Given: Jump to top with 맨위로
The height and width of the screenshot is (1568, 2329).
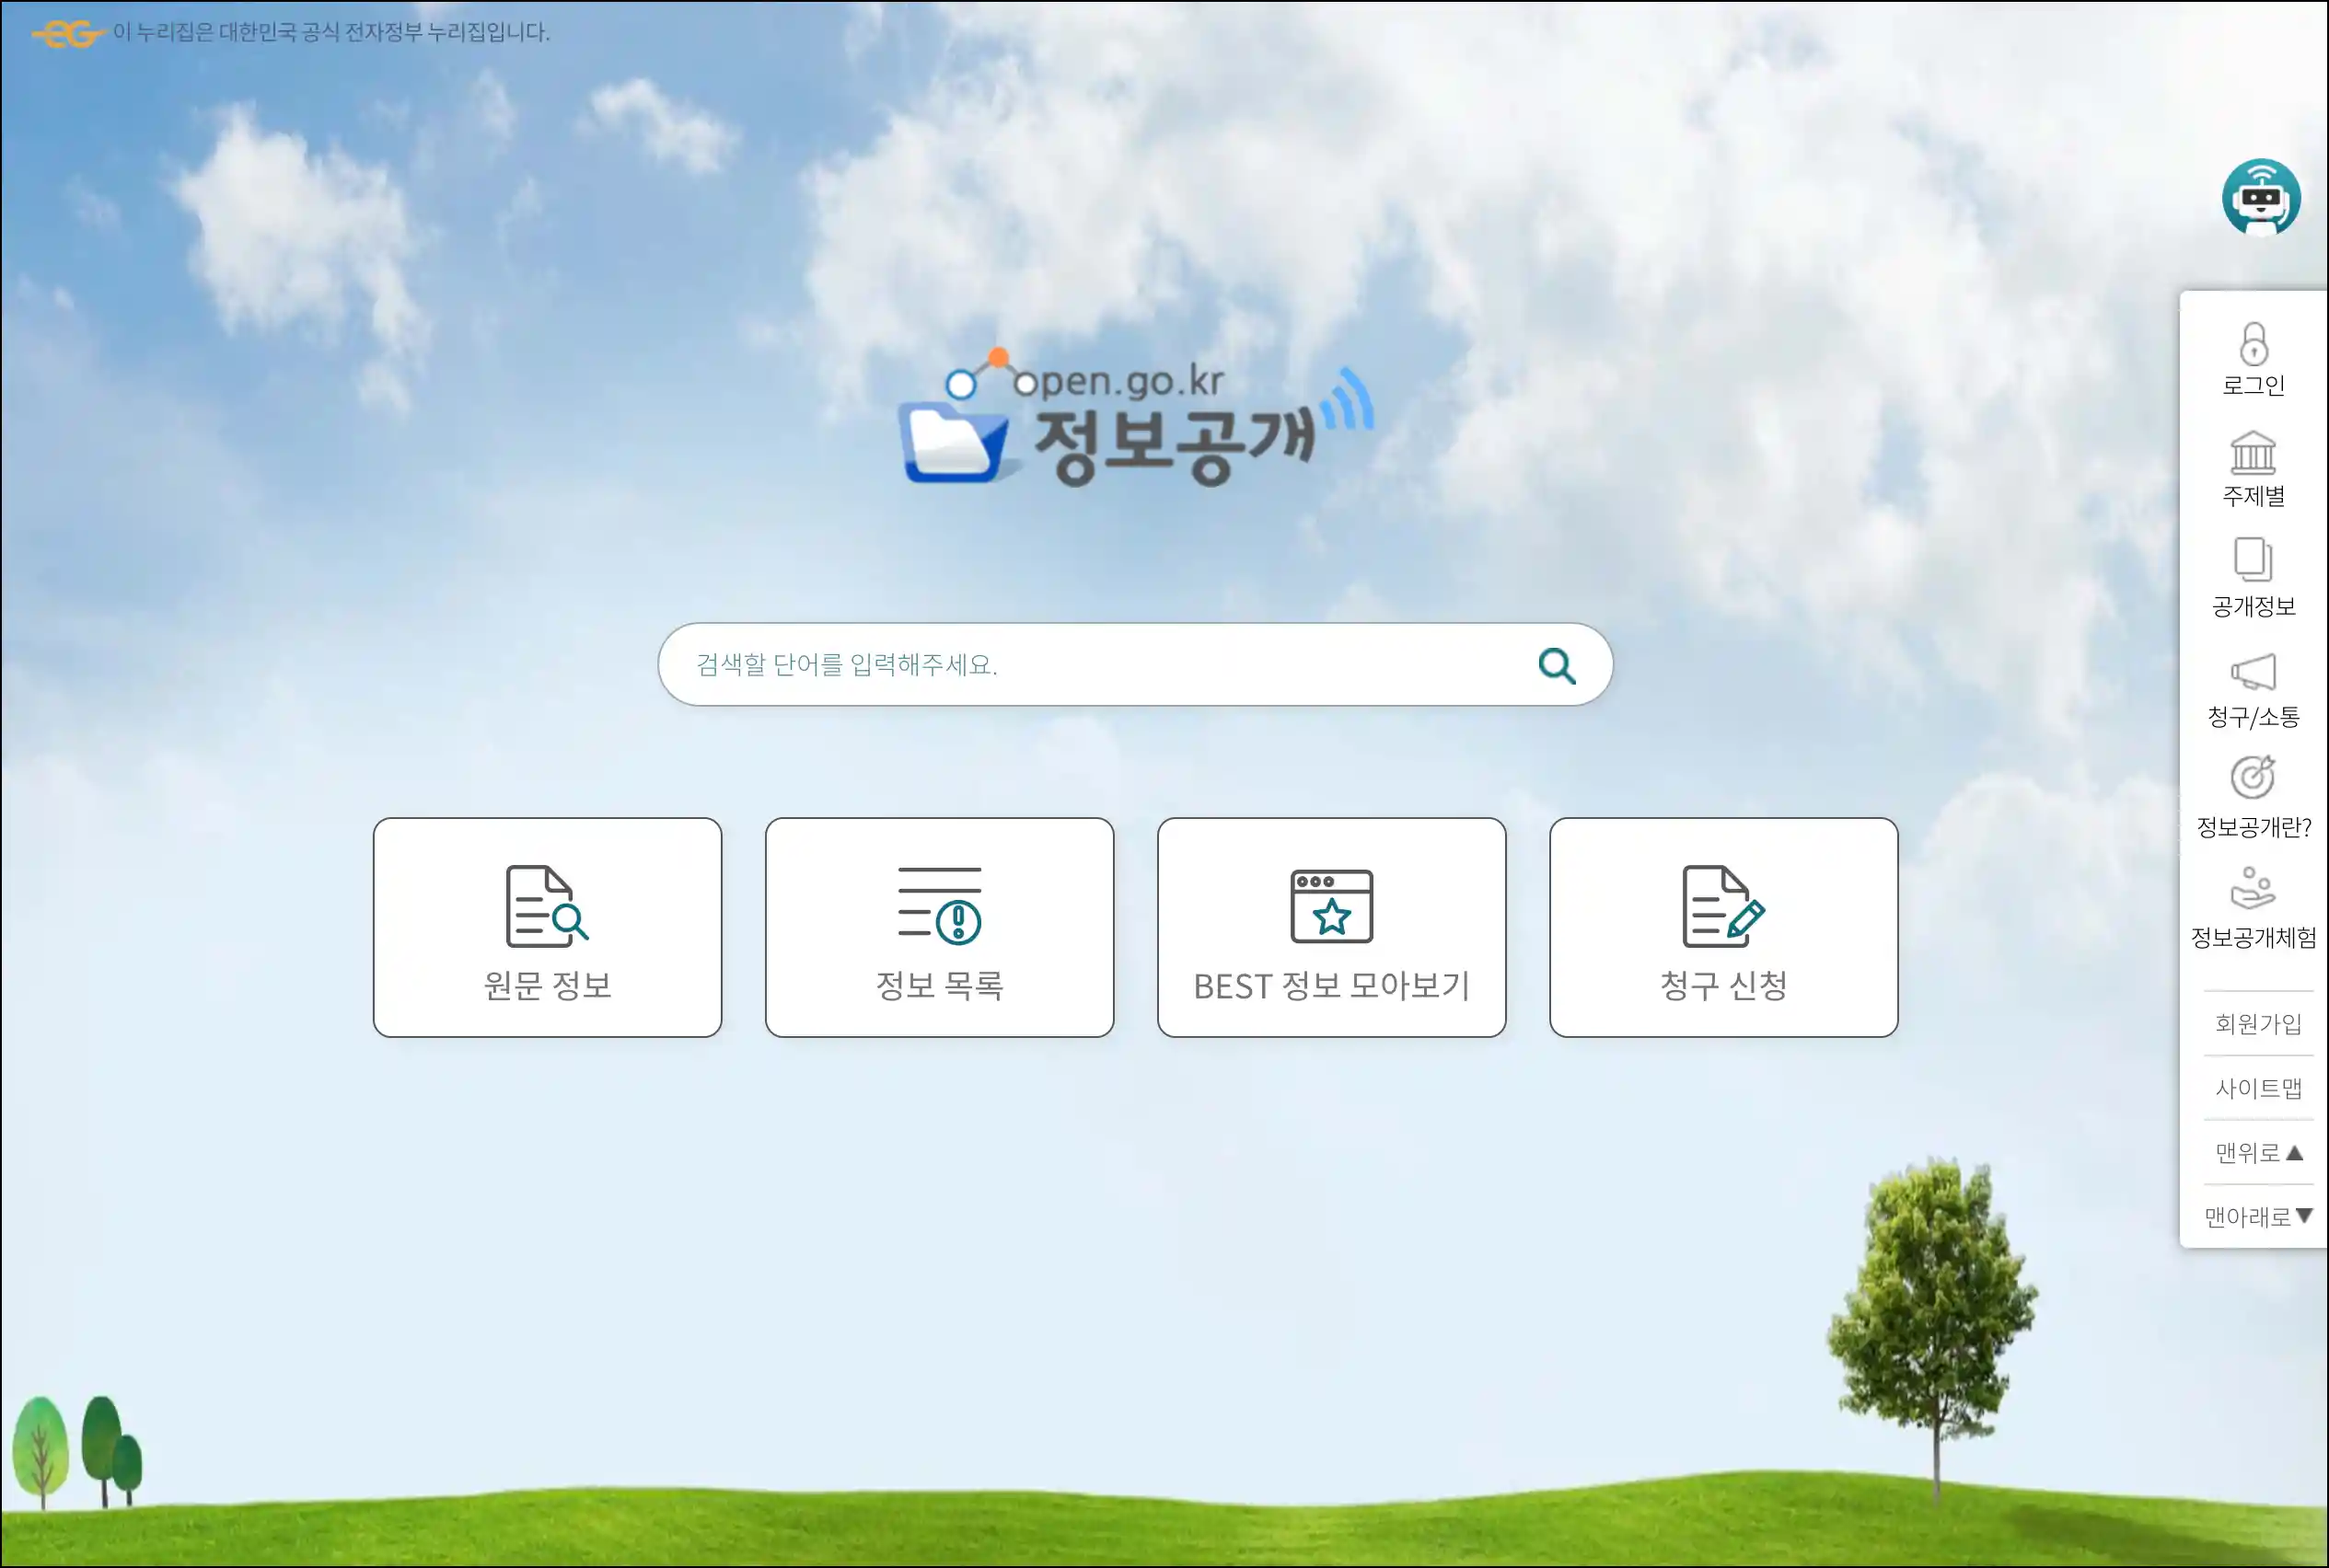Looking at the screenshot, I should click(x=2259, y=1152).
